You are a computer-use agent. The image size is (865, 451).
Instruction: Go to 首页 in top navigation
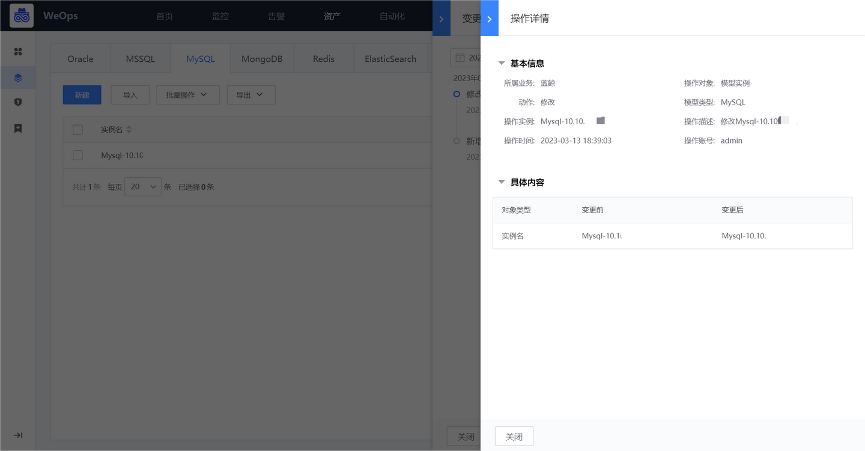[x=165, y=16]
